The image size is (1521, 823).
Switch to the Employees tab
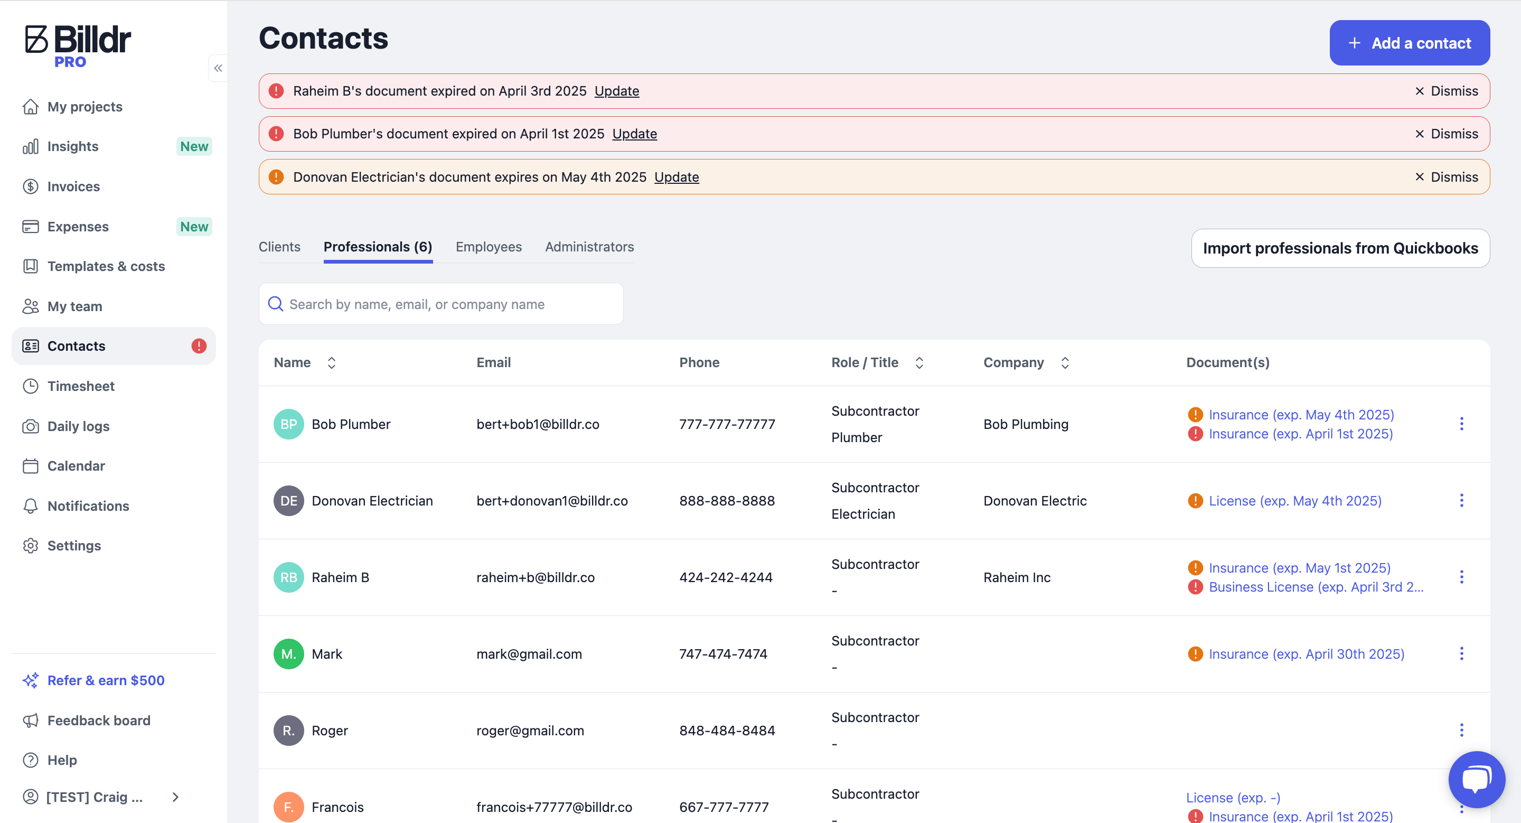(x=489, y=247)
